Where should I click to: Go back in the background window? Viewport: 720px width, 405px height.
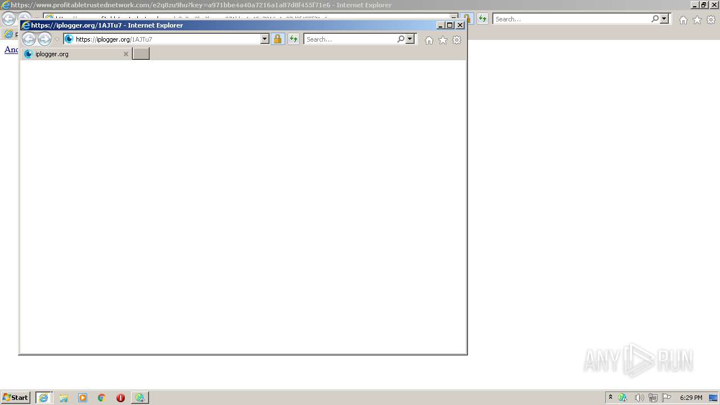[8, 19]
